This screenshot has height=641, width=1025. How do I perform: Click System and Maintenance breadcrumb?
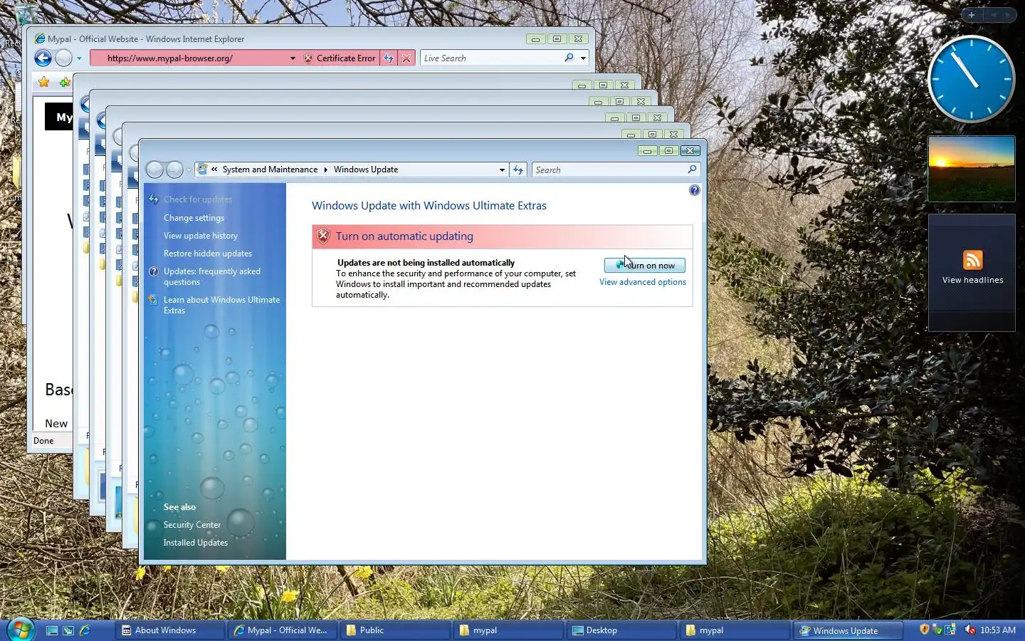click(270, 170)
